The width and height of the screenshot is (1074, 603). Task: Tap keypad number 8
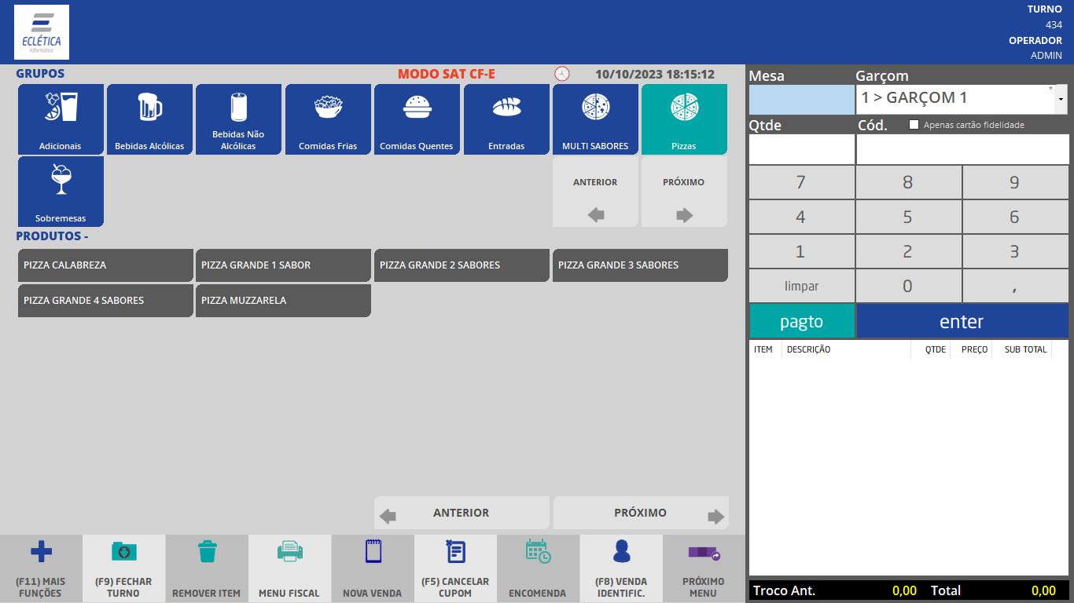click(908, 182)
